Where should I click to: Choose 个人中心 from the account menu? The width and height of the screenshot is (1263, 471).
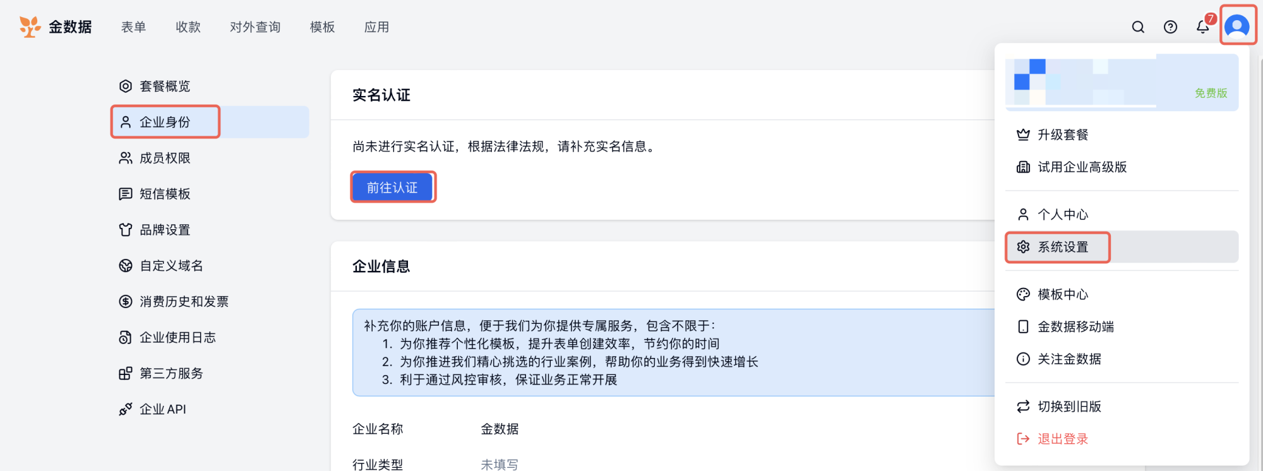(x=1062, y=215)
